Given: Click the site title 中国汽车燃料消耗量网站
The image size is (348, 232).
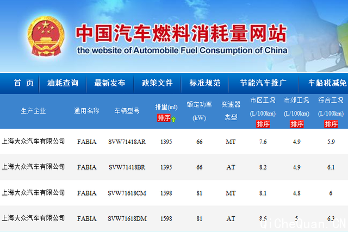Looking at the screenshot, I should 181,33.
